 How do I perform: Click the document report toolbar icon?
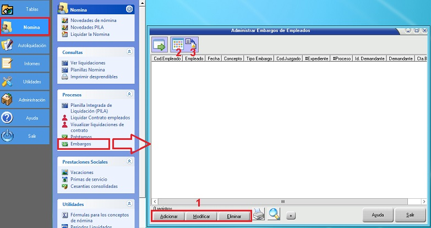tap(192, 44)
